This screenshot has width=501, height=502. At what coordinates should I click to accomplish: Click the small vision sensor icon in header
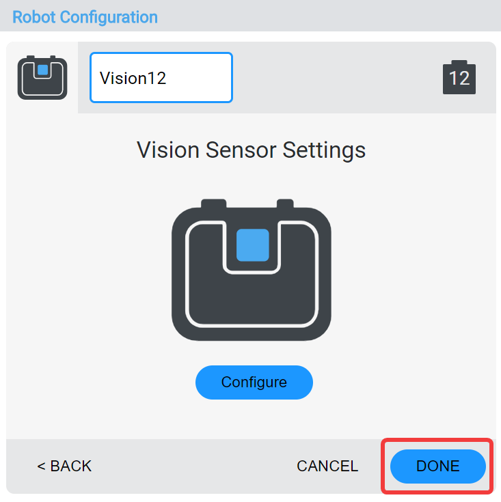[42, 78]
